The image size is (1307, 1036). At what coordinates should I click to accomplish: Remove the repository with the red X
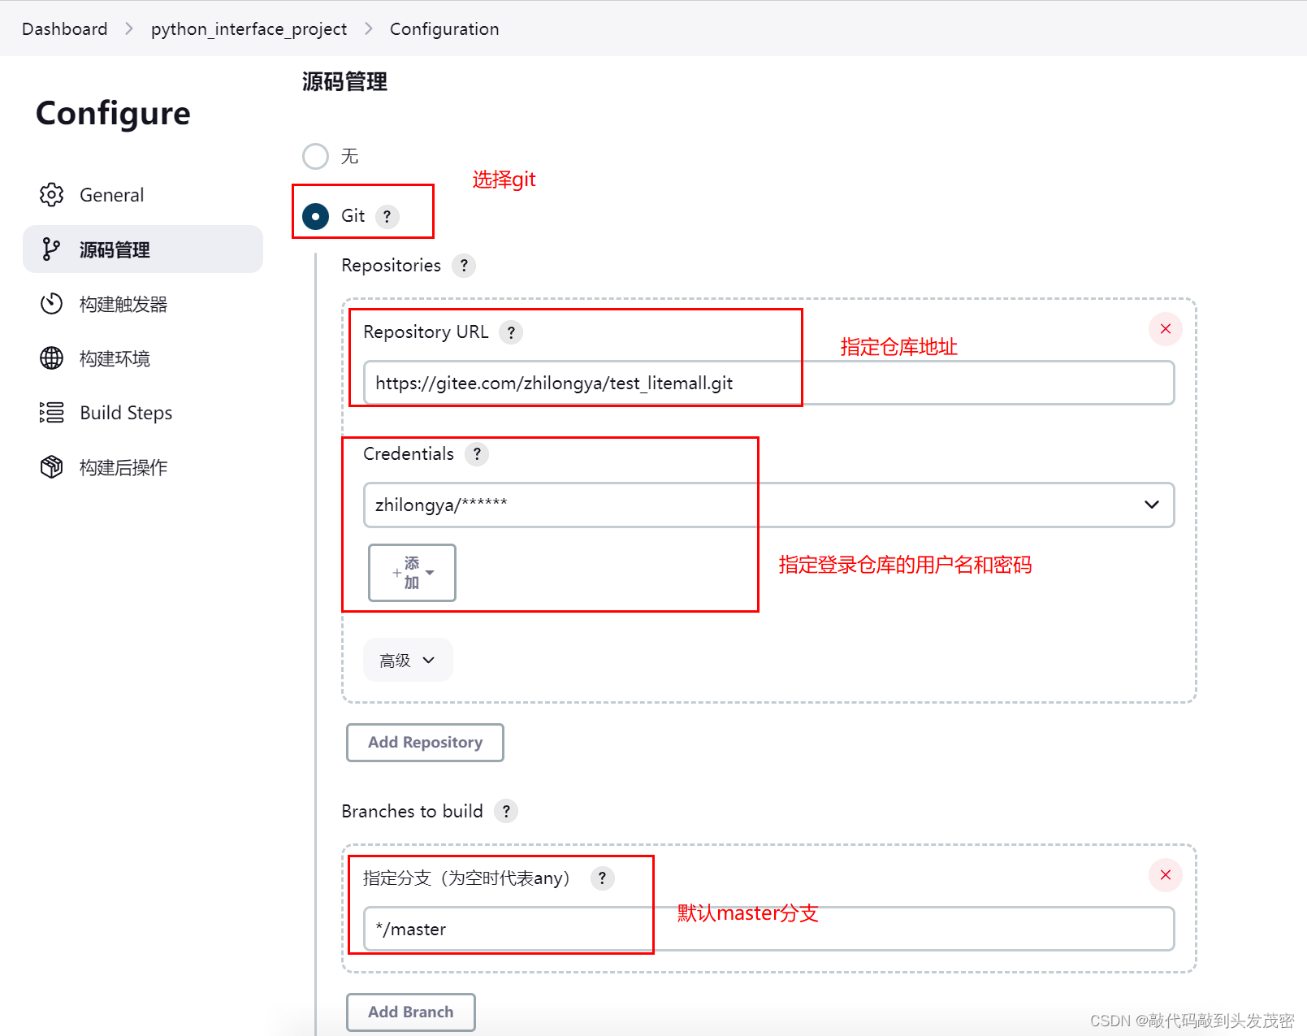1166,329
